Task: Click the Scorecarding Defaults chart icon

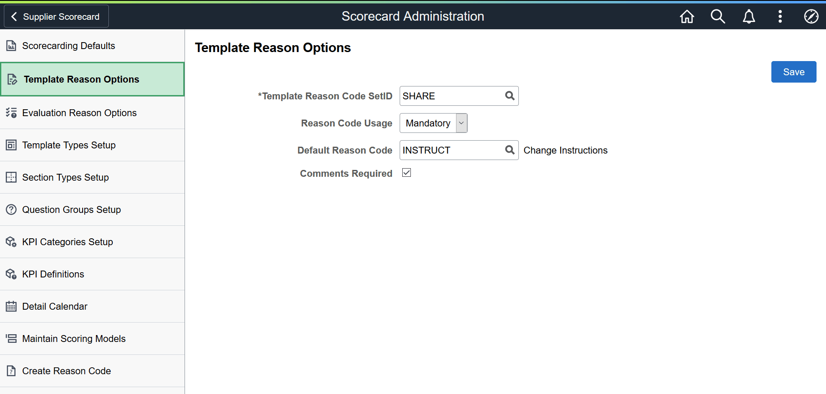Action: [11, 45]
